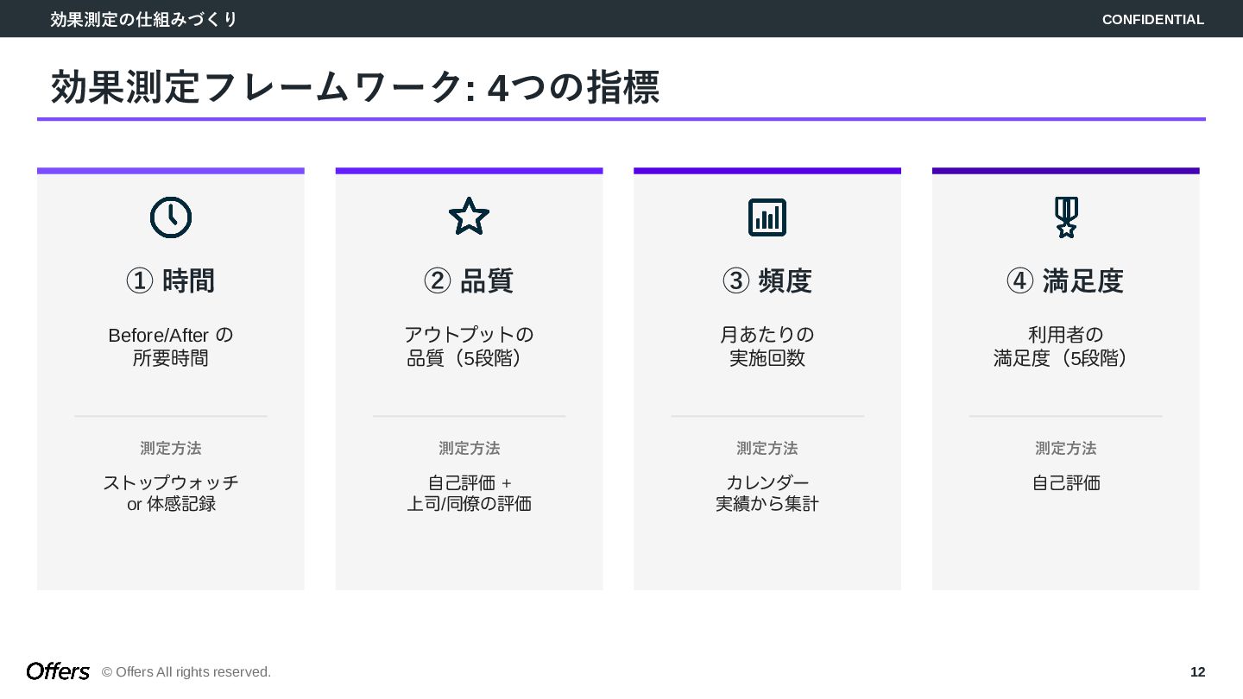Image resolution: width=1243 pixels, height=699 pixels.
Task: Click the star icon above 品質
Action: click(469, 217)
